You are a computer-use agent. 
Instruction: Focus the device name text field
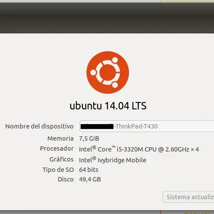point(147,126)
